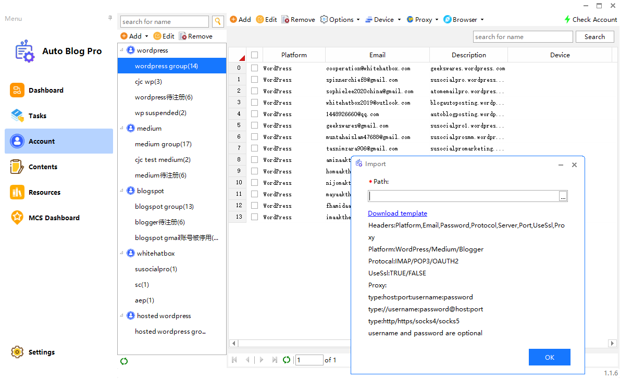Collapse the wordpress tree node
620x379 pixels.
pyautogui.click(x=122, y=50)
